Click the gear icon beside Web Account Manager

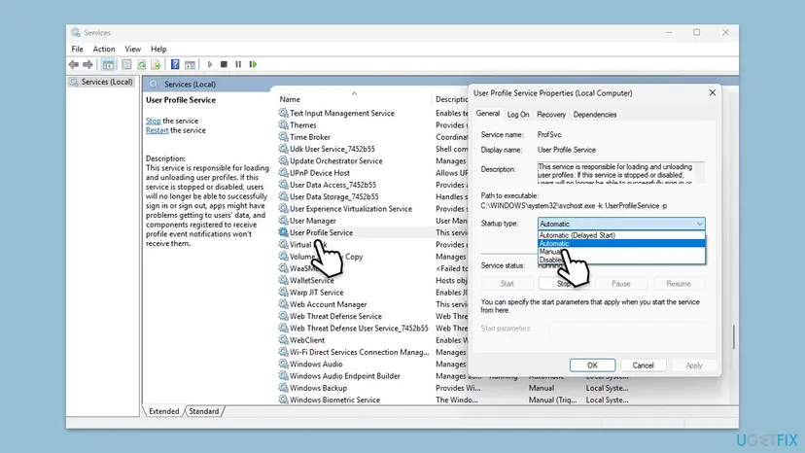tap(283, 304)
